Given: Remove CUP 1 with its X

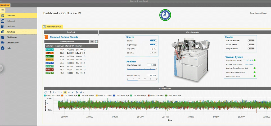Looking at the screenshot, I should [x=53, y=49].
